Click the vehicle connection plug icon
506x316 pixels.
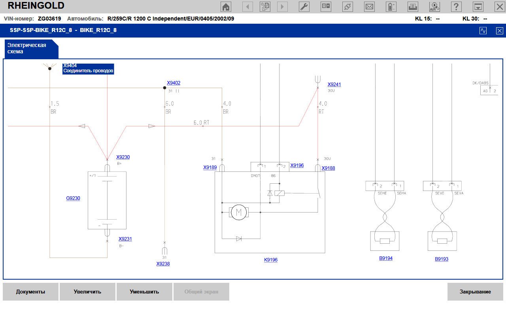coord(347,7)
